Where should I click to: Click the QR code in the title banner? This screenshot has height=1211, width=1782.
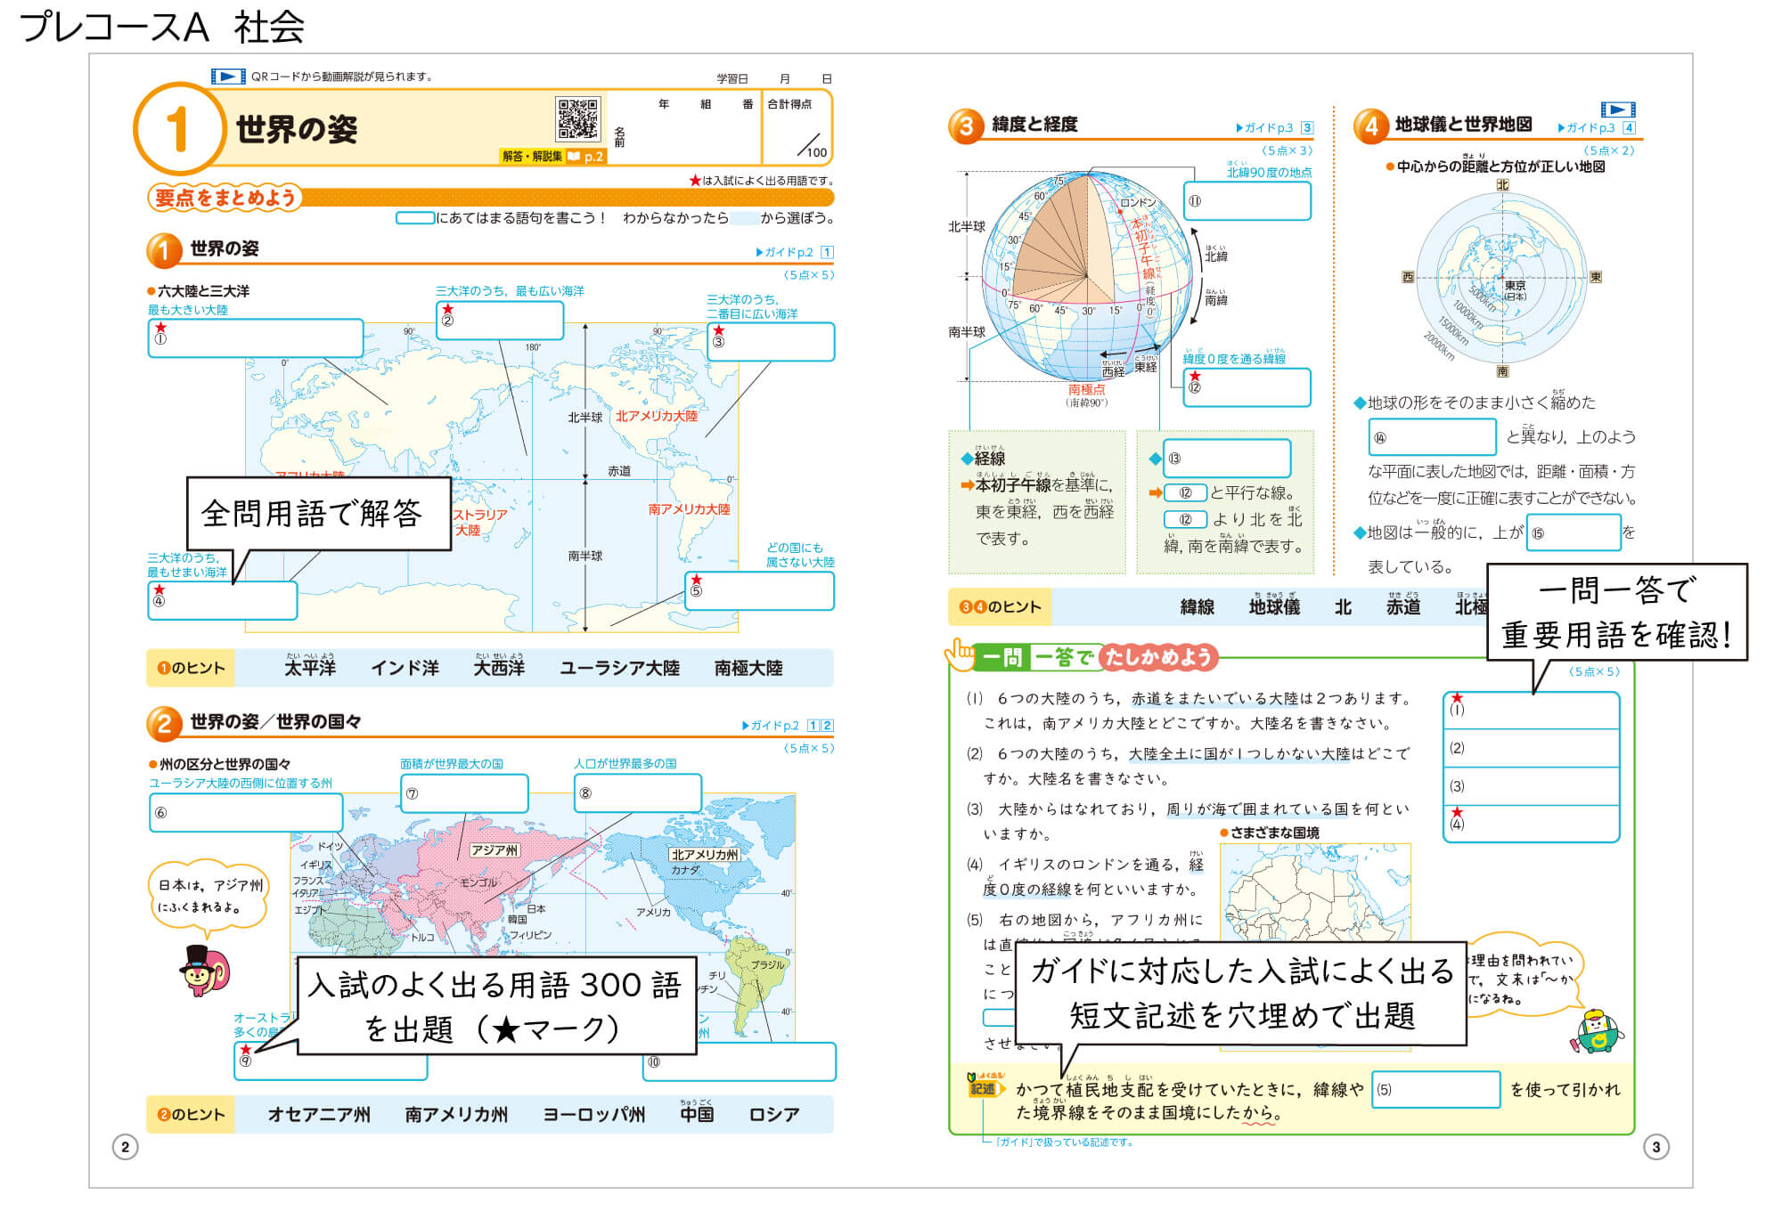(x=577, y=119)
